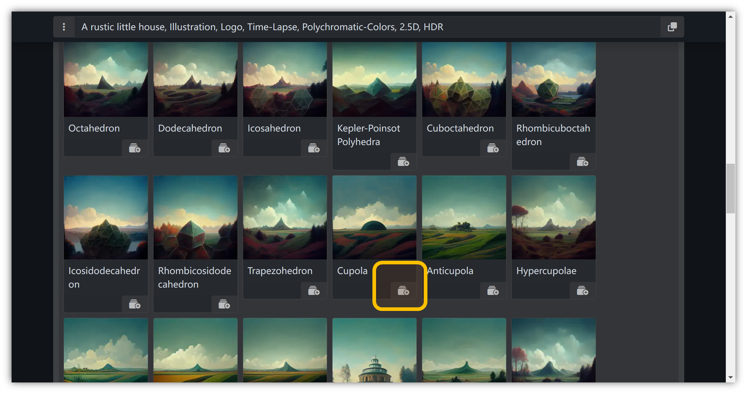Add Rhombicuboctahedron style to prompt

tap(582, 162)
